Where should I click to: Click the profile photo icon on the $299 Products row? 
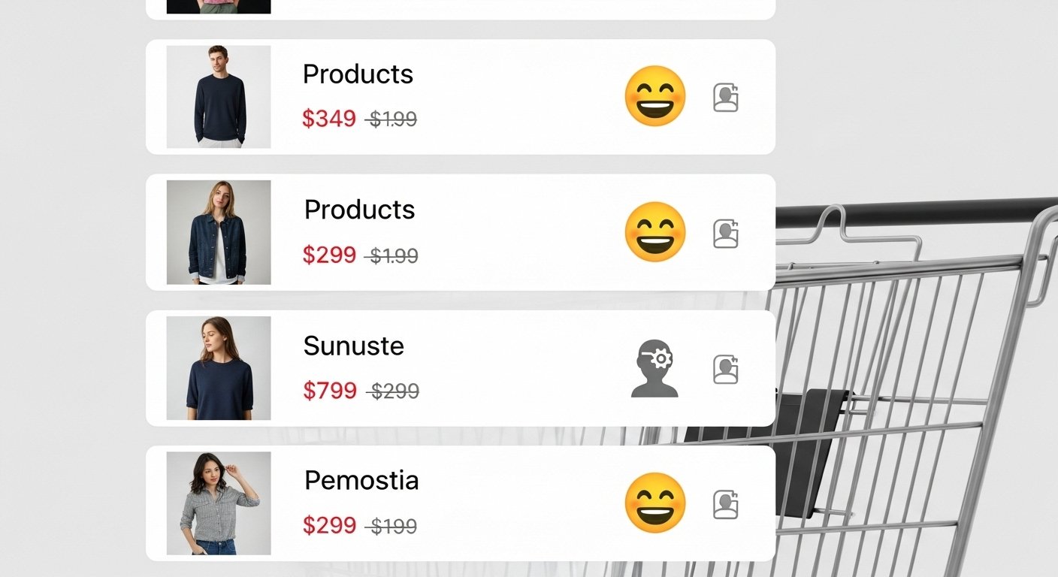(x=726, y=232)
